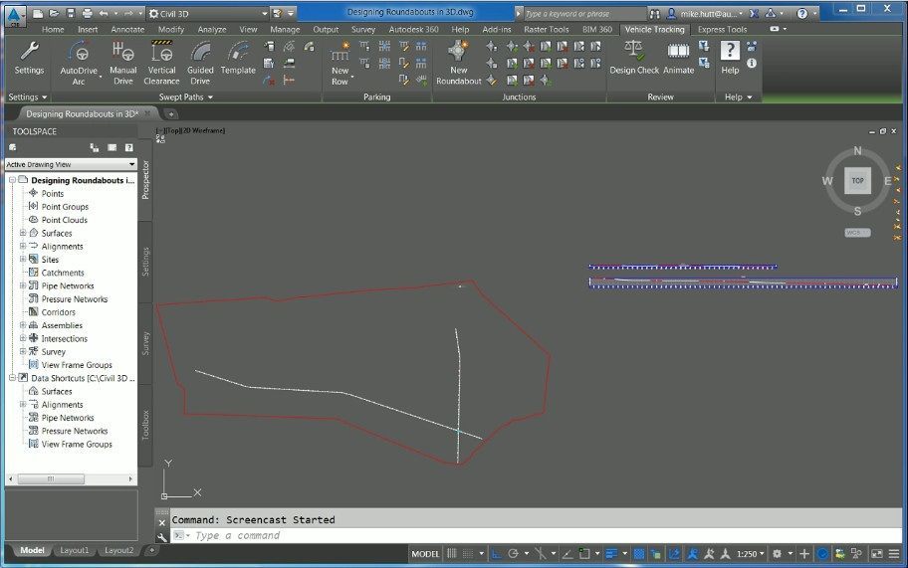
Task: Expand the Help panel dropdown
Action: tap(739, 97)
